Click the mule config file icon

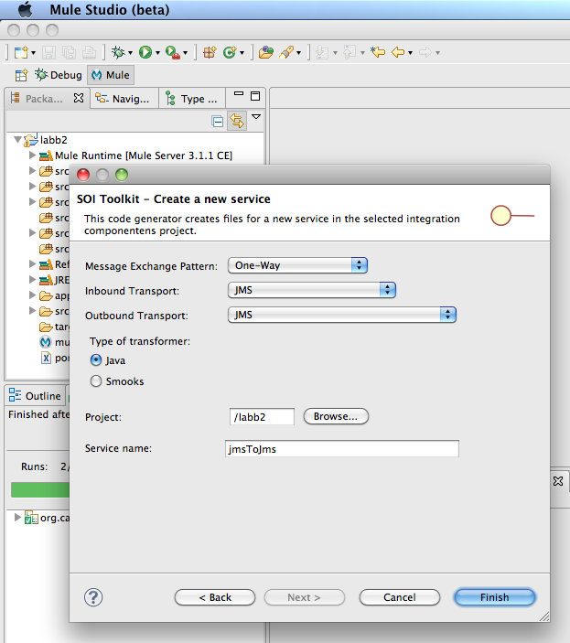click(46, 341)
